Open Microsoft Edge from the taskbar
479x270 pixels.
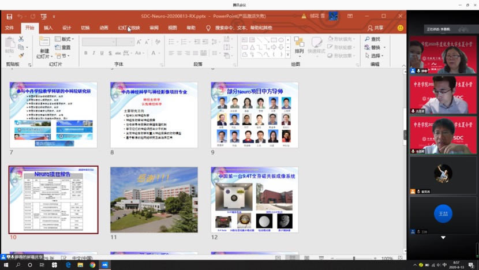[x=68, y=265]
